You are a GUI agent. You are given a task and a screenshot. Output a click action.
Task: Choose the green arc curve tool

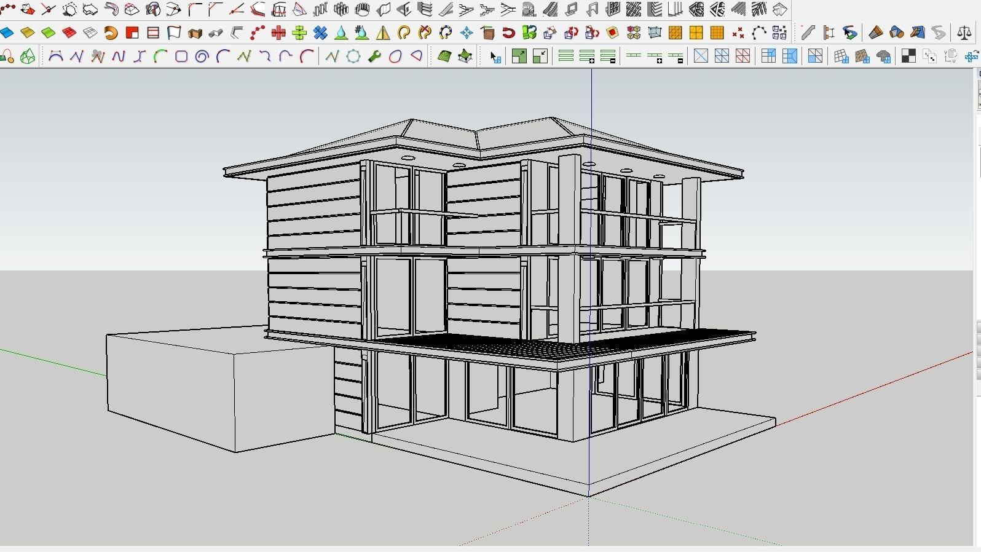coord(160,57)
